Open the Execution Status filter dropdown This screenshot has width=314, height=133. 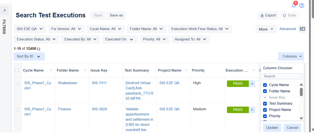(x=36, y=39)
